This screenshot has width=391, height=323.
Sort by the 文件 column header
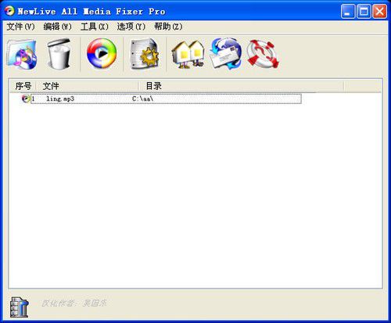coord(87,86)
